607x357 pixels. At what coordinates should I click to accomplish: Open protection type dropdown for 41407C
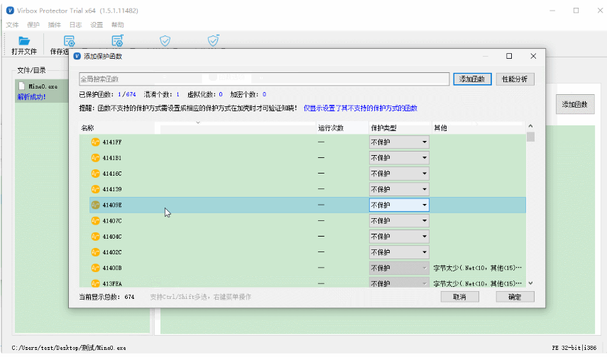(399, 220)
